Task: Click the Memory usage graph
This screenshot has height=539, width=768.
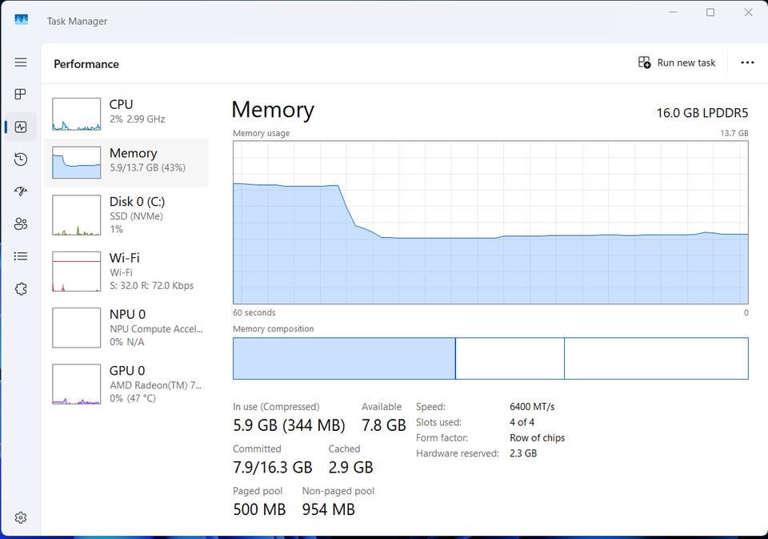Action: click(x=490, y=222)
